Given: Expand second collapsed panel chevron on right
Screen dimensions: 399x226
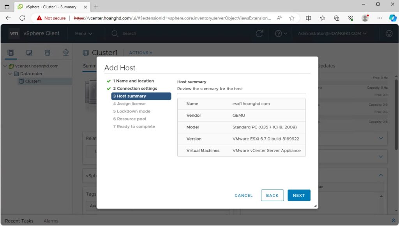Looking at the screenshot, I should (x=381, y=157).
